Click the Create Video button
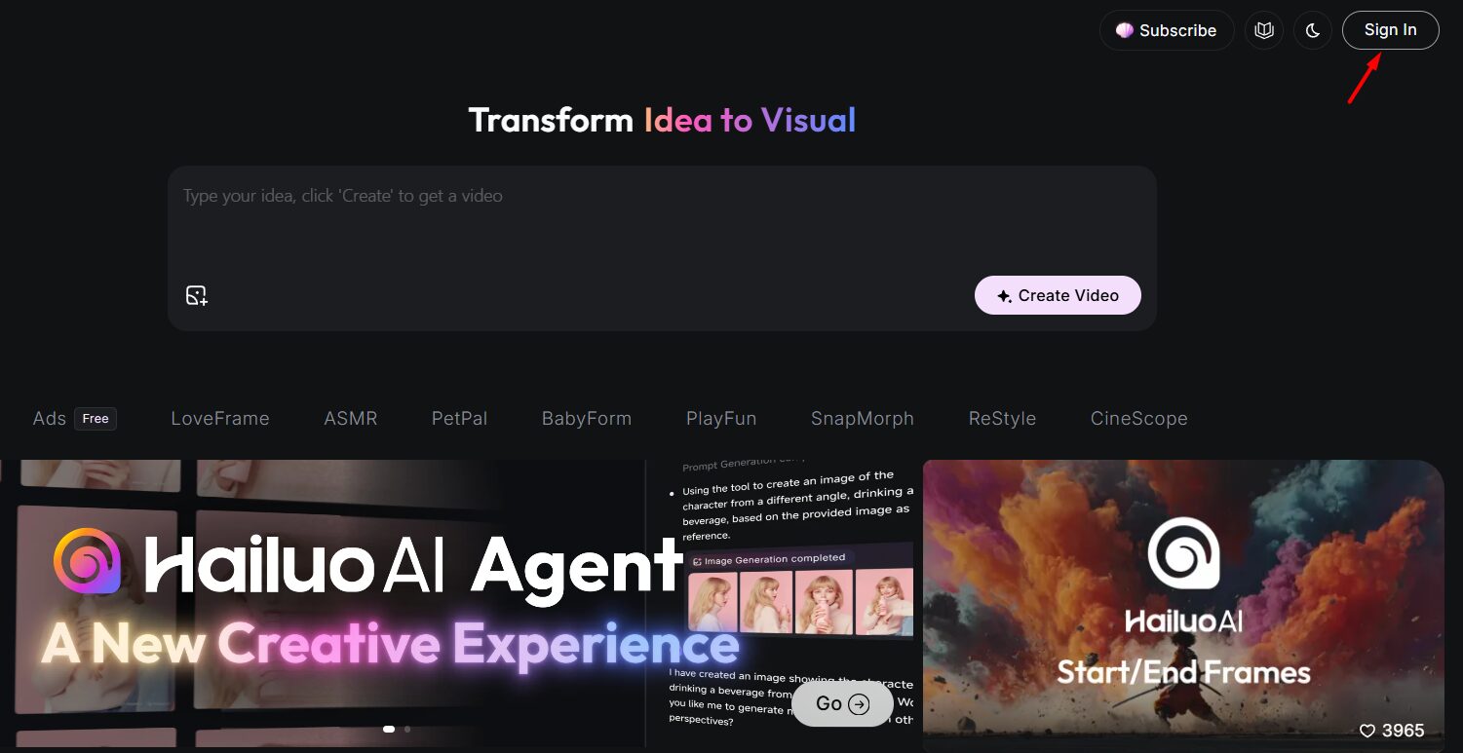The height and width of the screenshot is (753, 1463). pyautogui.click(x=1058, y=295)
